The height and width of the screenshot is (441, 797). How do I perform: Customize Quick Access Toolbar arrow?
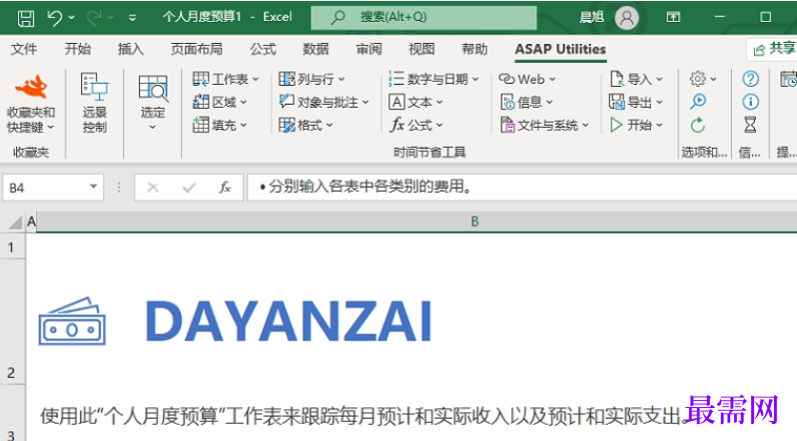click(x=132, y=18)
